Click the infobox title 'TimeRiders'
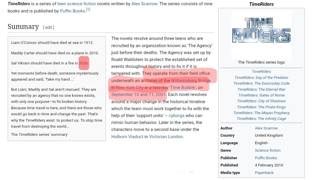The width and height of the screenshot is (312, 180). 261,4
